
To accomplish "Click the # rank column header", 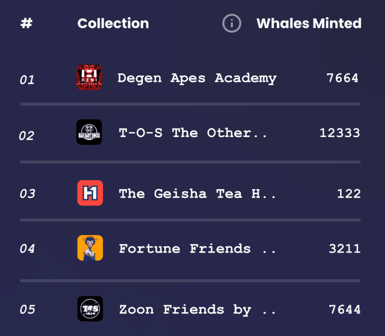I will pyautogui.click(x=26, y=24).
